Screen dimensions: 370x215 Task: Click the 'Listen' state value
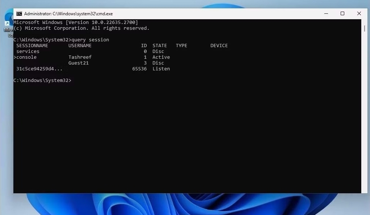point(161,69)
